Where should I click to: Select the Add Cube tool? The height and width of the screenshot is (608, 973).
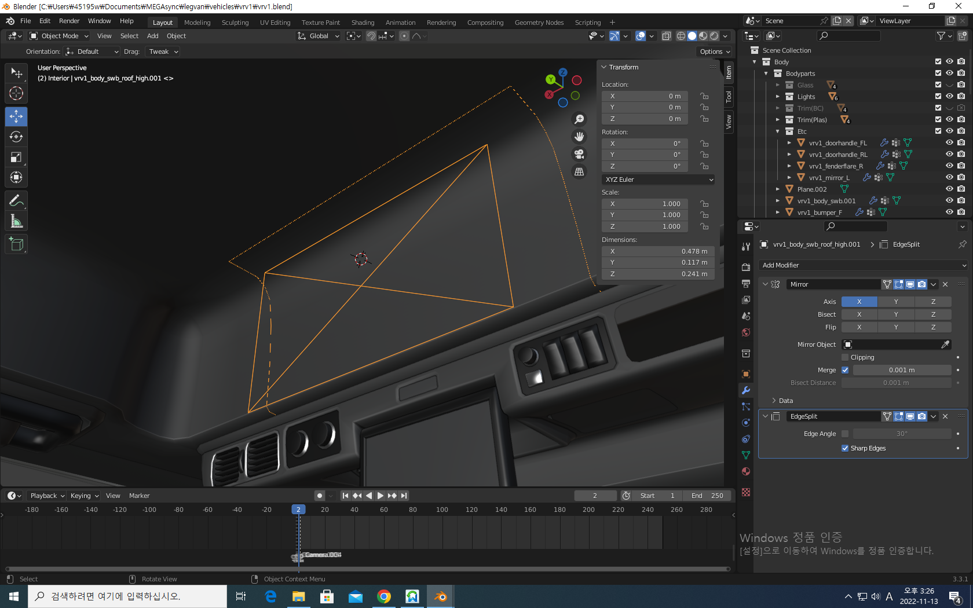coord(16,244)
